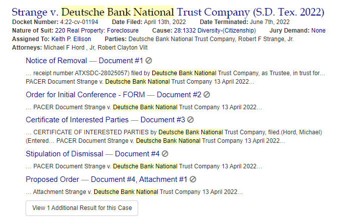
Task: Open the Strange v. Deutsche Bank case title
Action: 168,12
